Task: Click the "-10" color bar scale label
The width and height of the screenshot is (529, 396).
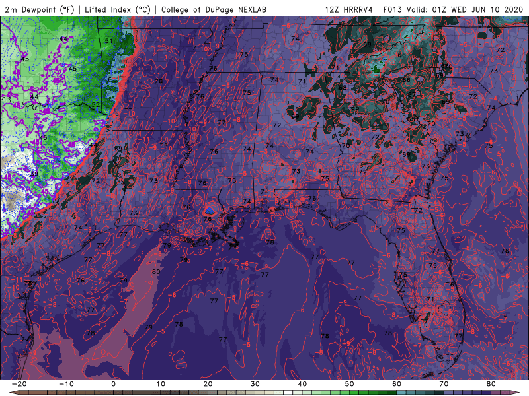Action: (66, 384)
